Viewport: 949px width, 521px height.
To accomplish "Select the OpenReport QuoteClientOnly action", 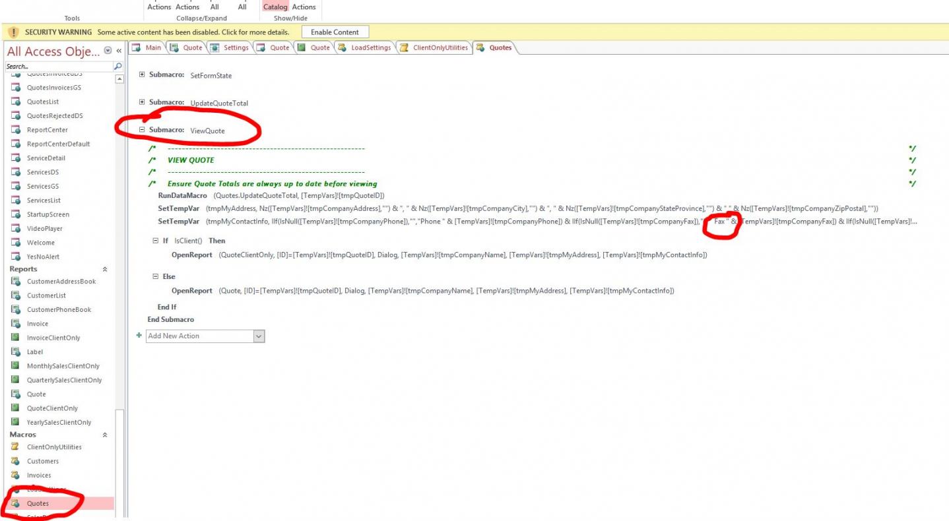I will pos(440,255).
